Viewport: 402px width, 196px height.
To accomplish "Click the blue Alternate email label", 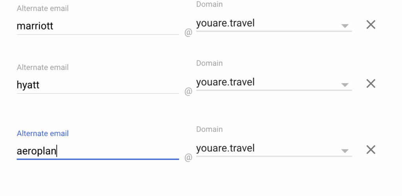I will [x=42, y=134].
